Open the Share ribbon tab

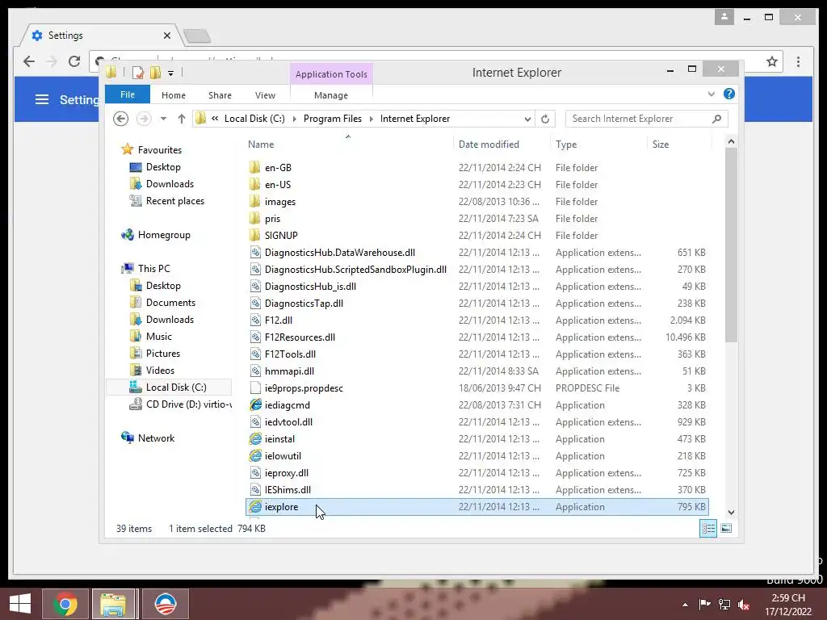(x=220, y=95)
